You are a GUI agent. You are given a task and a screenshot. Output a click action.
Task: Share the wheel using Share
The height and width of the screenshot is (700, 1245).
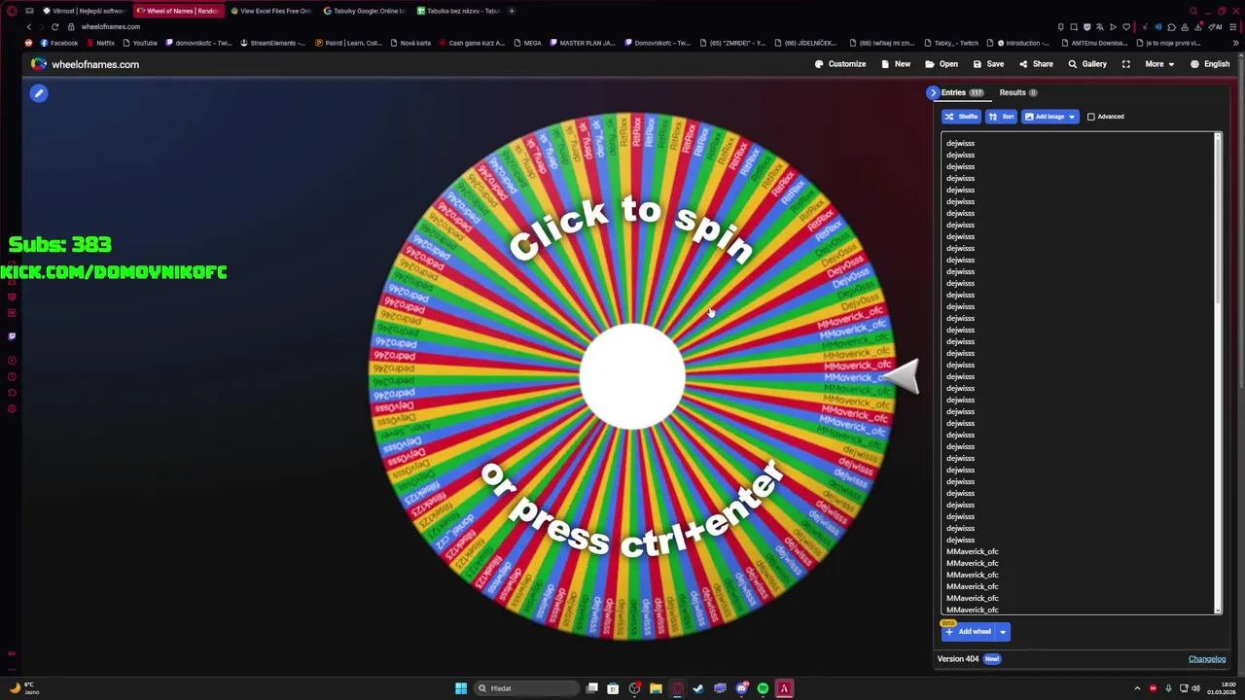pyautogui.click(x=1036, y=64)
